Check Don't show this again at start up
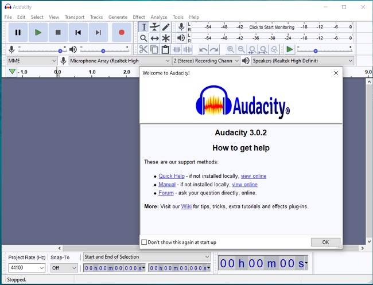The width and height of the screenshot is (373, 285). coord(144,242)
